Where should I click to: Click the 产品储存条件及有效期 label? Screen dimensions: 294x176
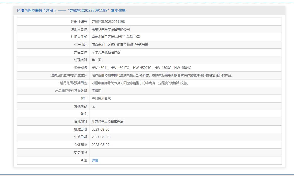71,91
